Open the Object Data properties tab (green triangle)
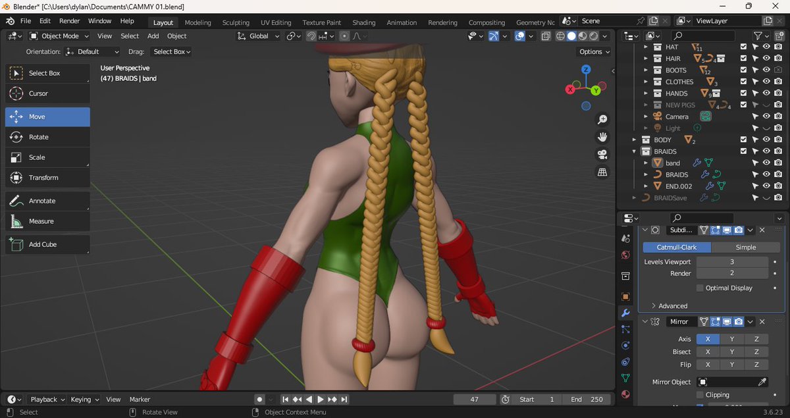This screenshot has height=418, width=790. [x=625, y=378]
